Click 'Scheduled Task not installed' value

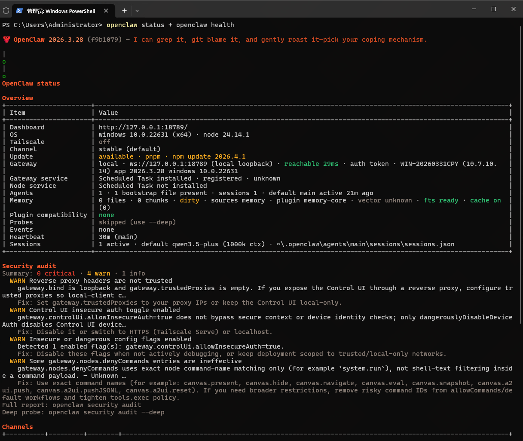(x=153, y=186)
